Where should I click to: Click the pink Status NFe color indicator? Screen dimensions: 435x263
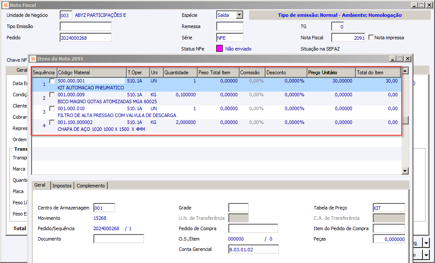pos(219,49)
